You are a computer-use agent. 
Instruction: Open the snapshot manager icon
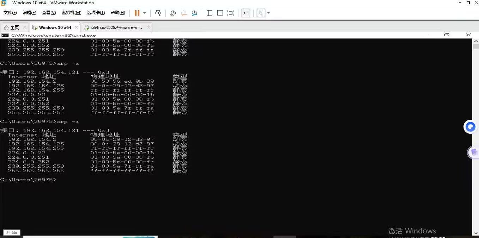pos(195,13)
